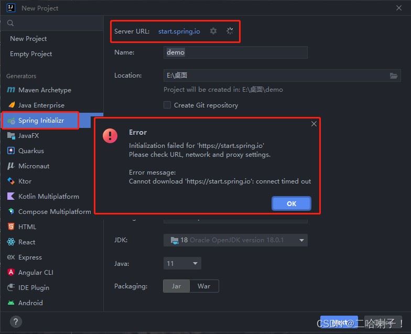411x334 pixels.
Task: Select Jar packaging option
Action: (176, 286)
